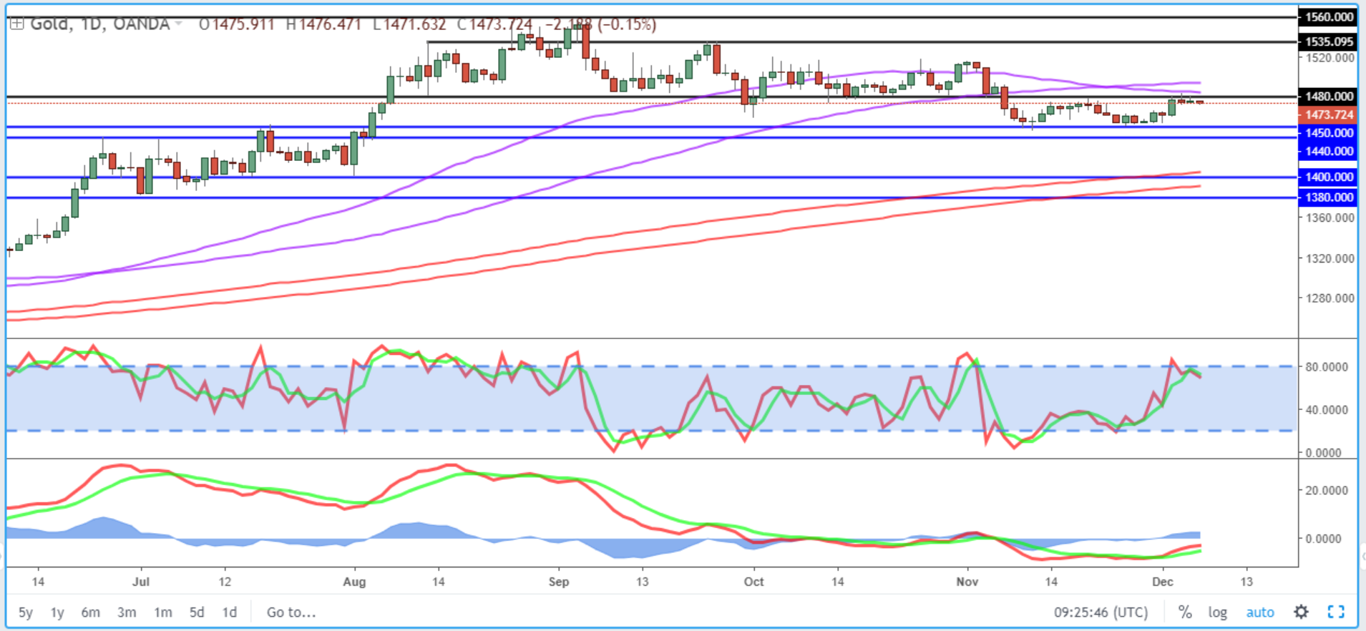Click the 20.0000 MACD axis value
This screenshot has width=1366, height=631.
(x=1327, y=491)
